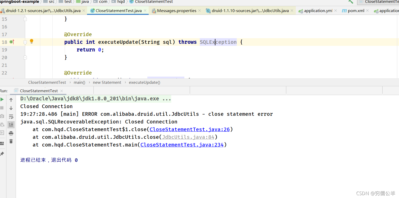
Task: Close the pom.xml tab
Action: pos(367,11)
